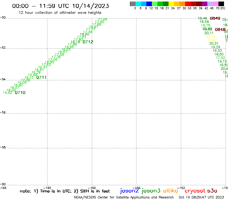
Task: Click the 0848 time marker in dark red
Action: [220, 30]
